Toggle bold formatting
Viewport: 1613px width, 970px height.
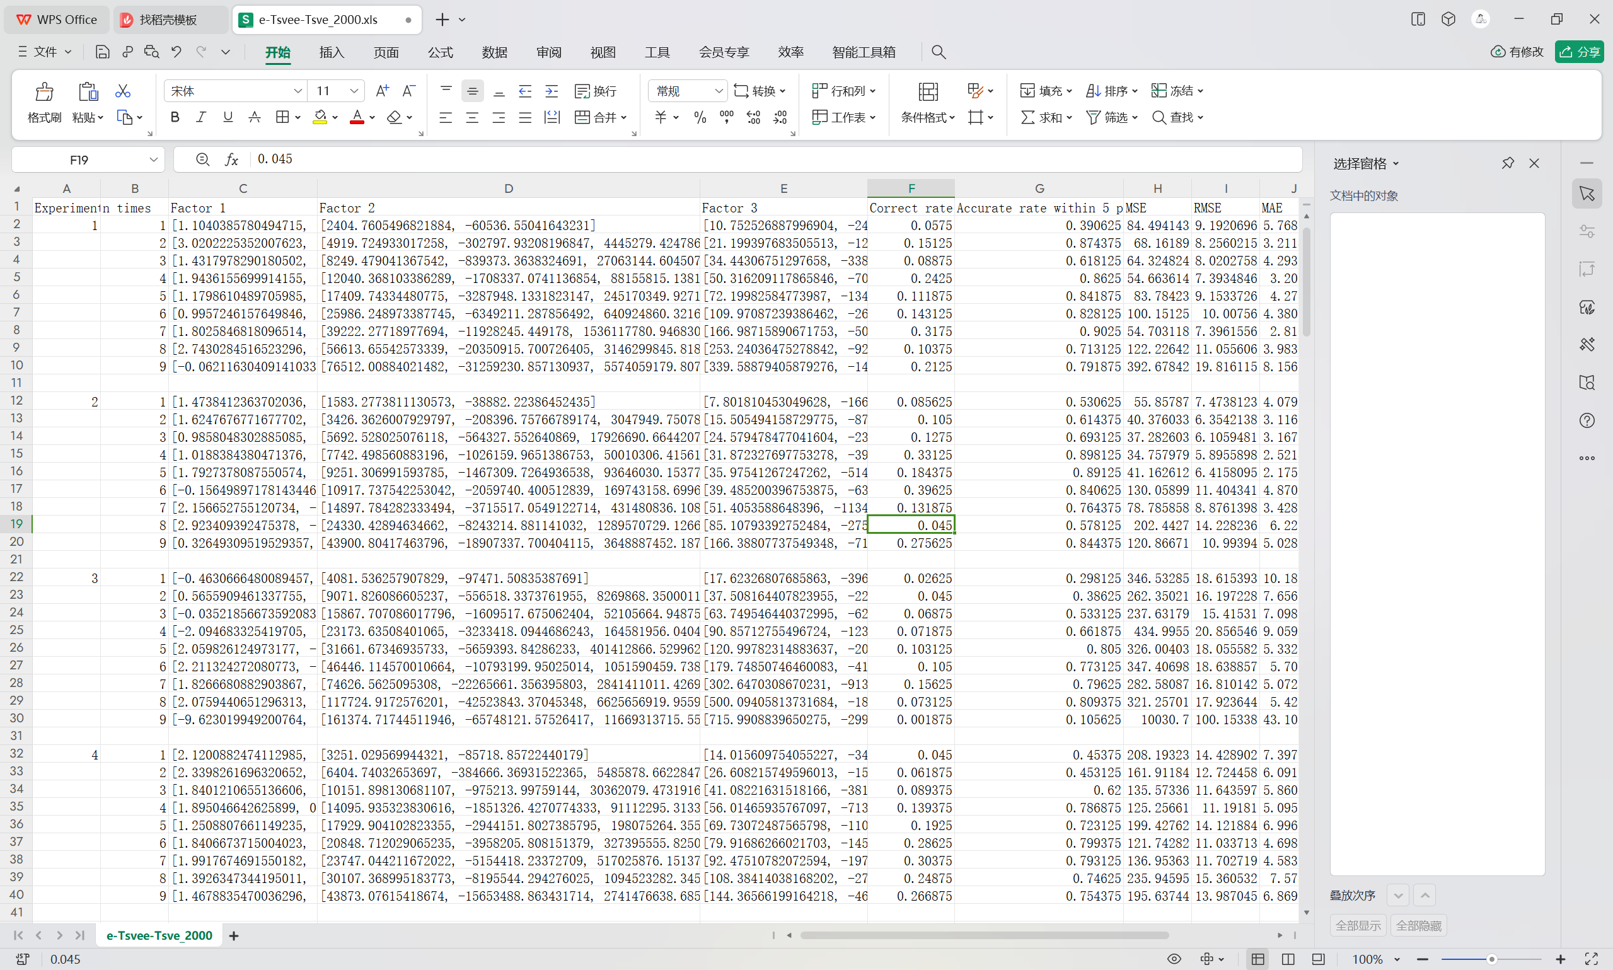click(175, 117)
